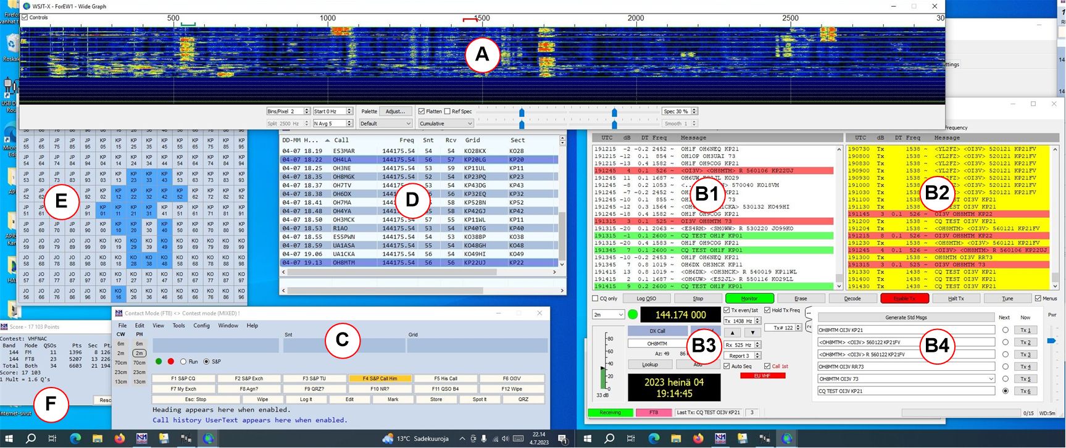Shift frequency up with the up-arrow button

(732, 332)
